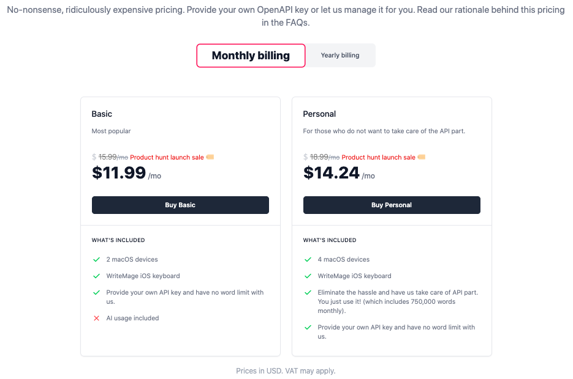Click checkmark beside "Eliminate the hassle" feature
This screenshot has width=573, height=379.
coord(308,292)
